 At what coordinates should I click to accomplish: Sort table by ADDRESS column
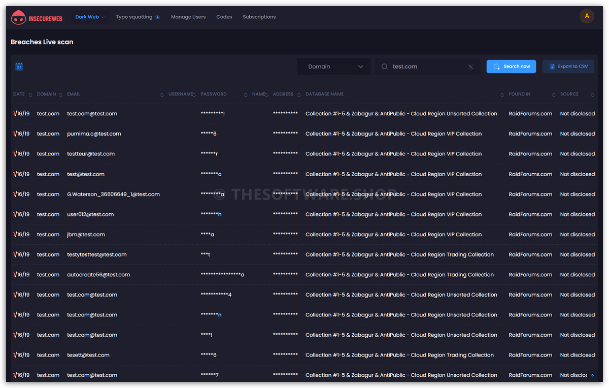point(299,94)
